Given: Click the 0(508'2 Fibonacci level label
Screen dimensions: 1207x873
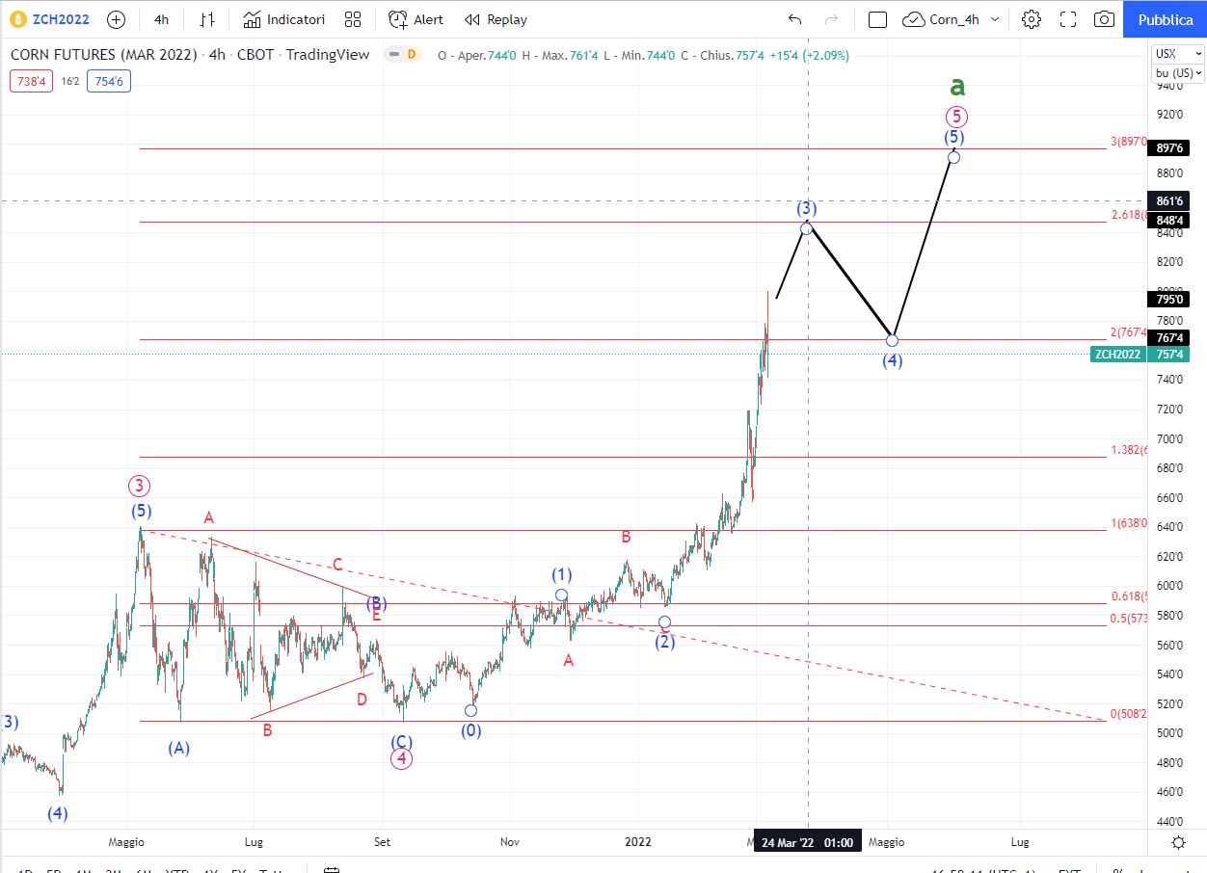Looking at the screenshot, I should click(x=1129, y=714).
